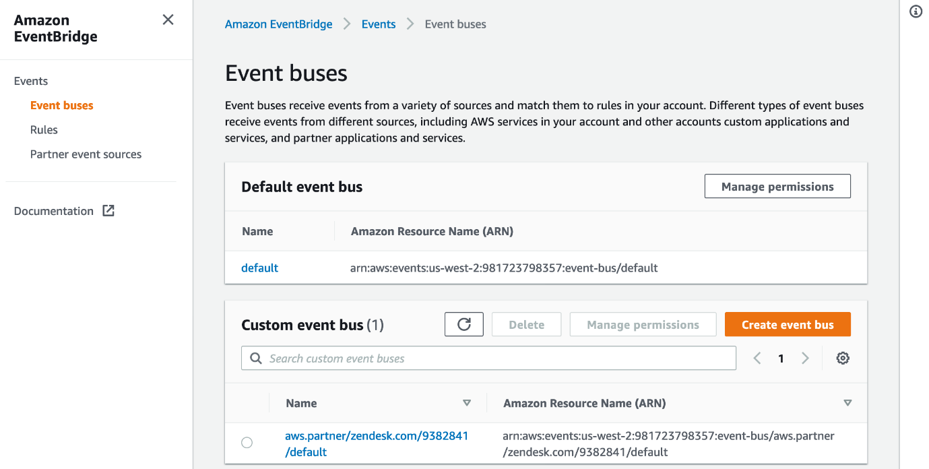This screenshot has height=469, width=929.
Task: Sort by Name column arrow
Action: click(466, 403)
